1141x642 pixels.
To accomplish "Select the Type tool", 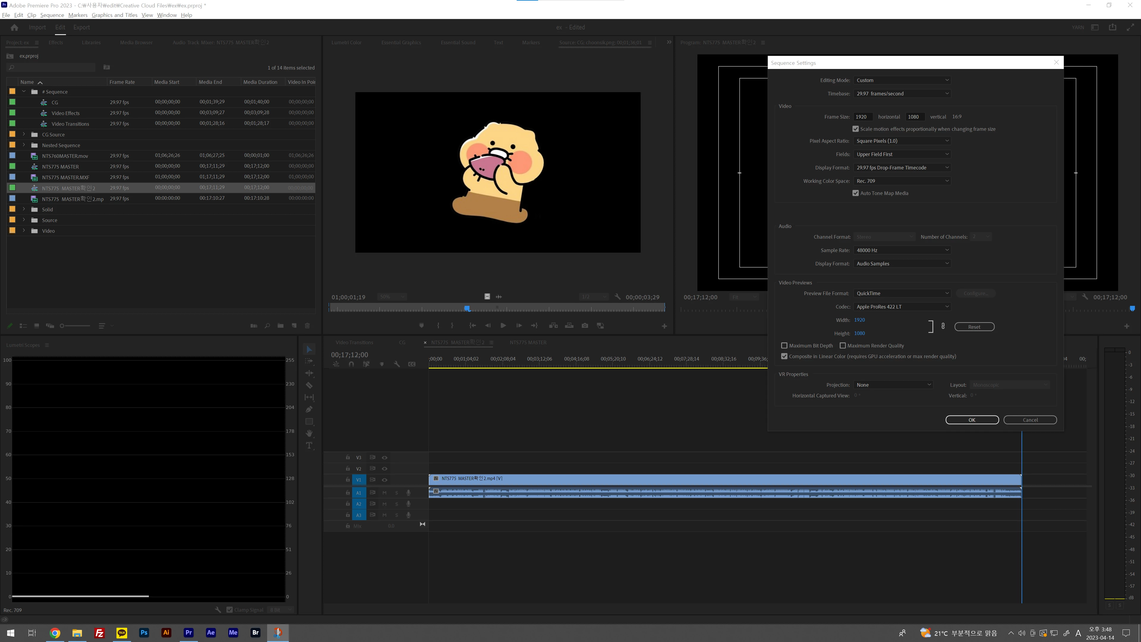I will point(309,445).
